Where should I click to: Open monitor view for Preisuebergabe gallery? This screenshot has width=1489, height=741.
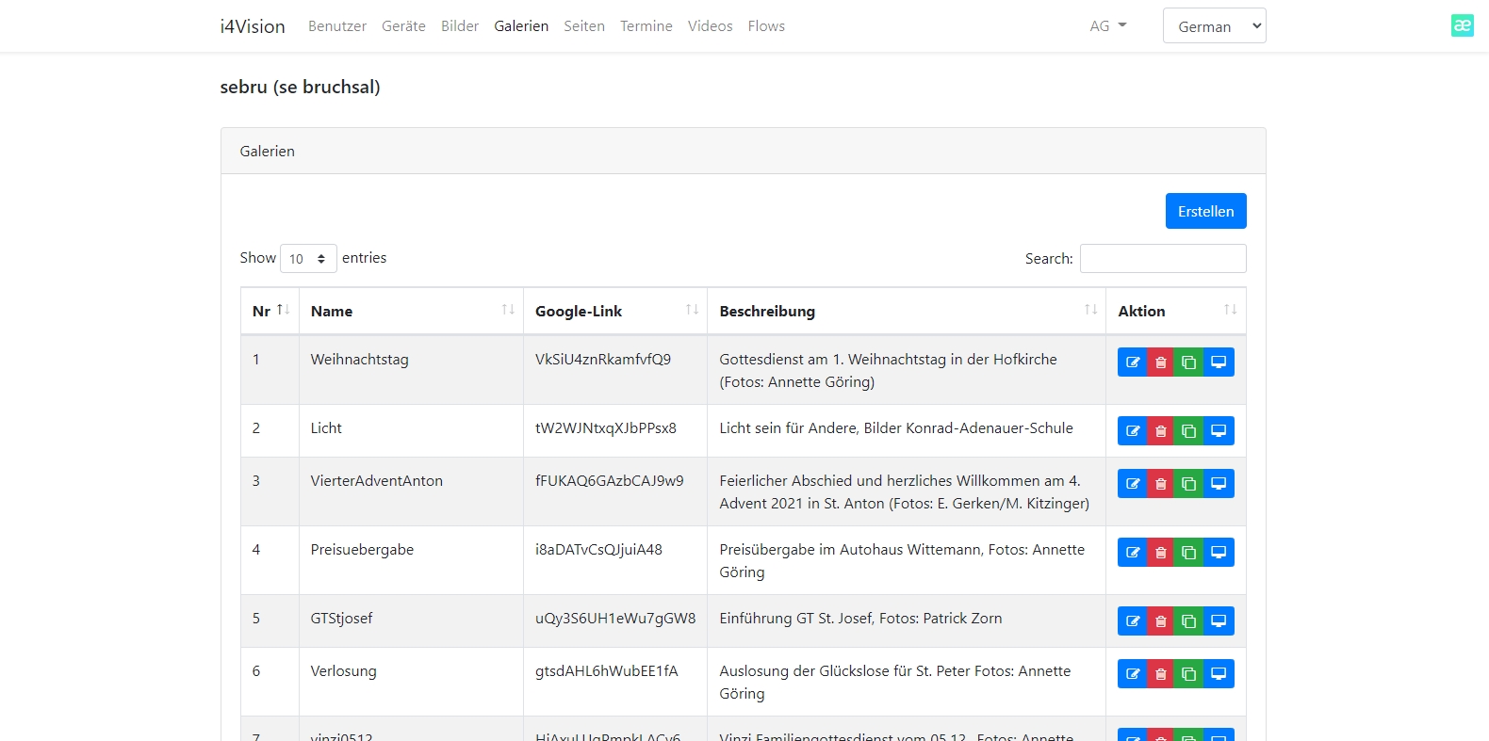pos(1219,553)
